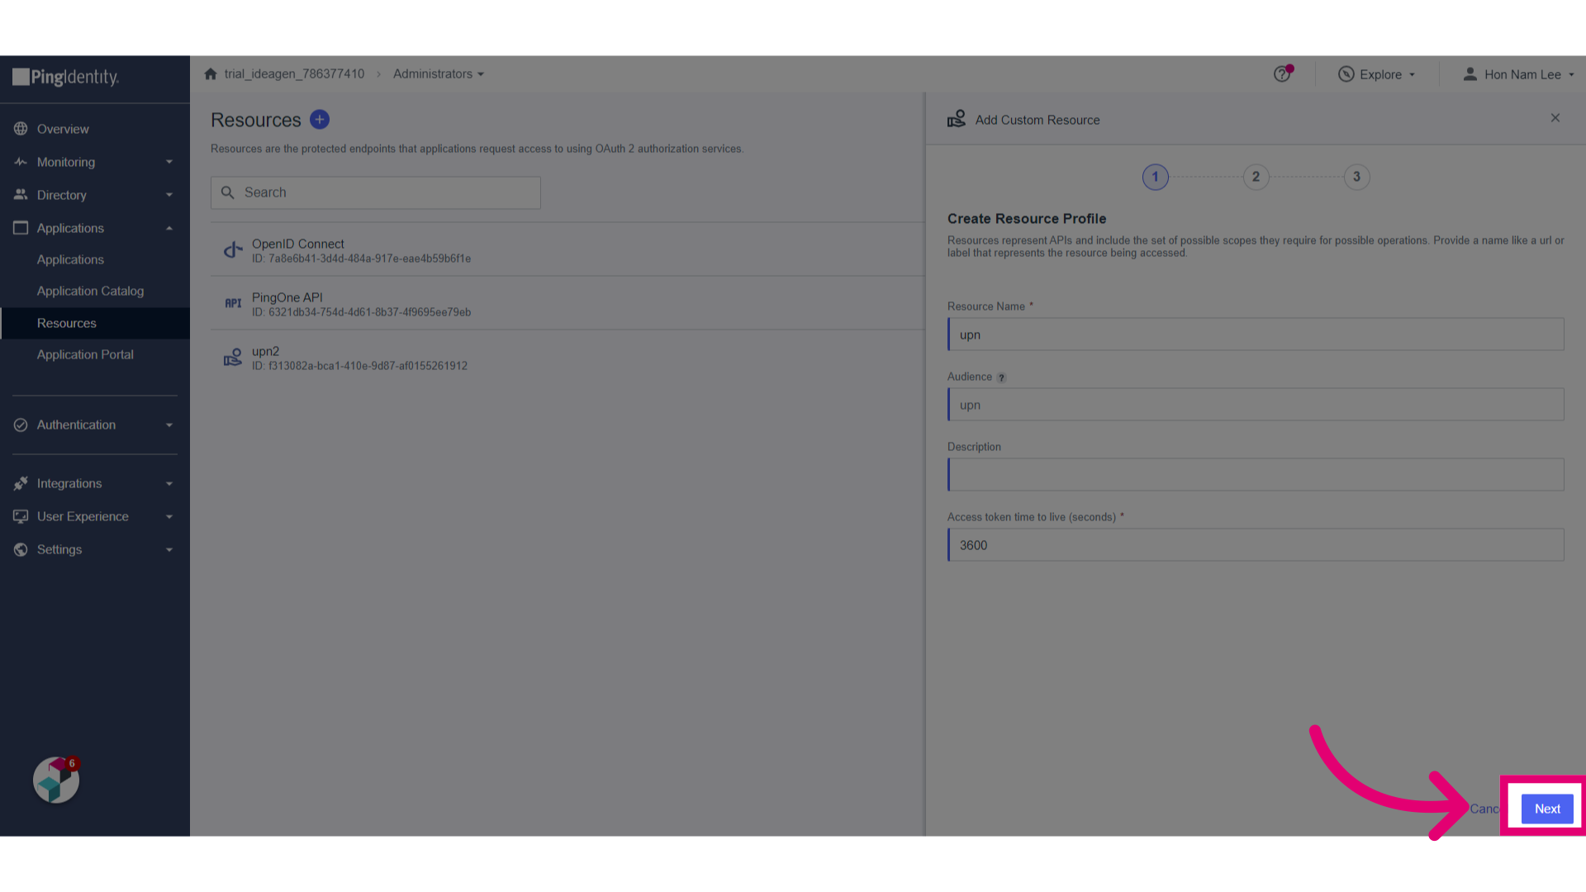Expand the Integrations menu arrow
The width and height of the screenshot is (1586, 892).
pos(169,483)
